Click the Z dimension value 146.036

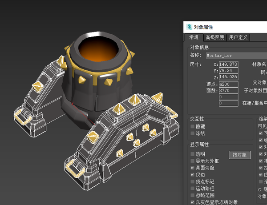pyautogui.click(x=229, y=77)
